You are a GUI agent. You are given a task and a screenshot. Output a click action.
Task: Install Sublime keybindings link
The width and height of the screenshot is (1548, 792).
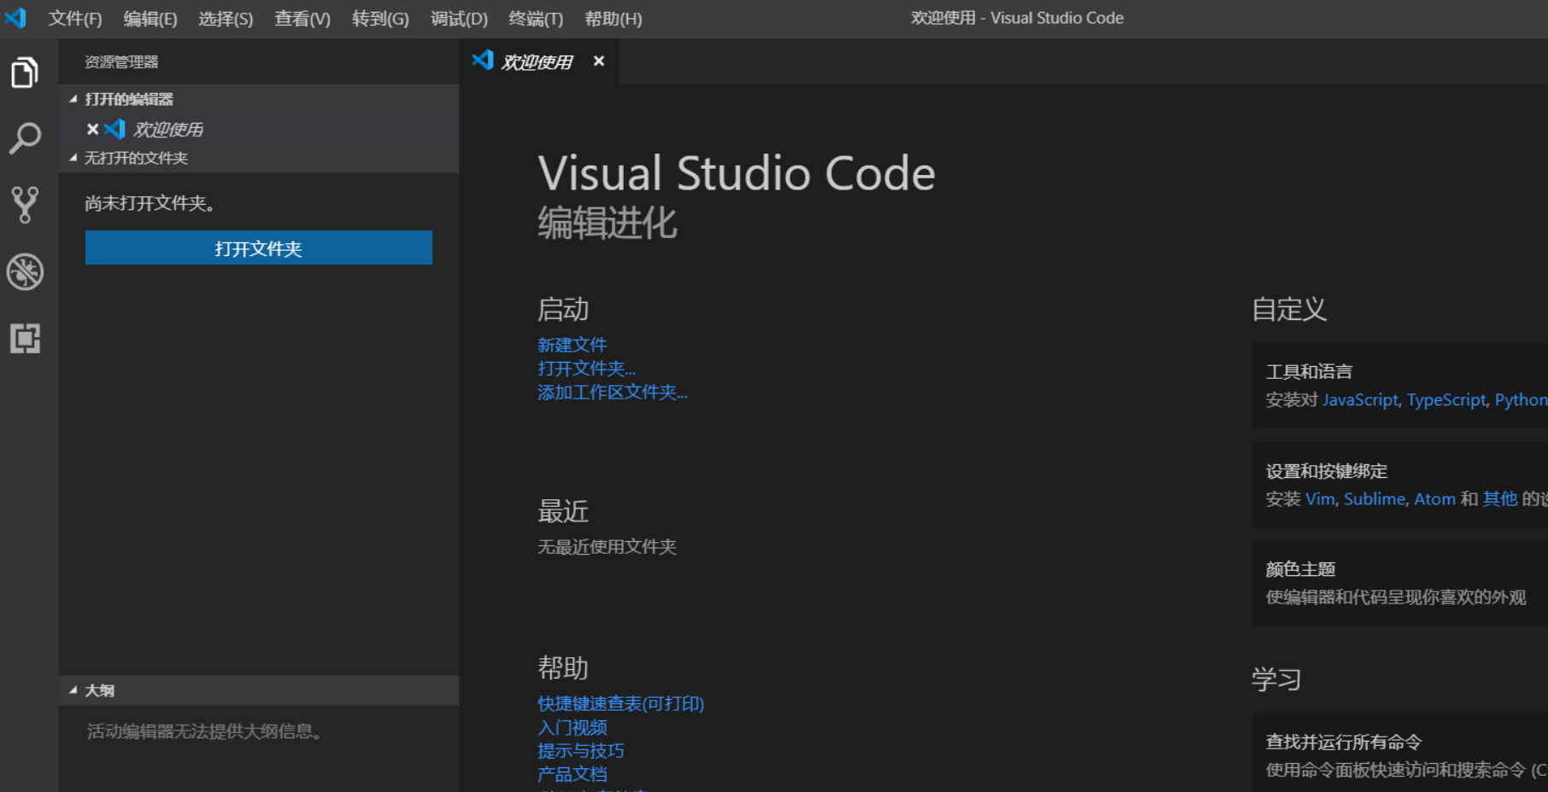pos(1375,499)
